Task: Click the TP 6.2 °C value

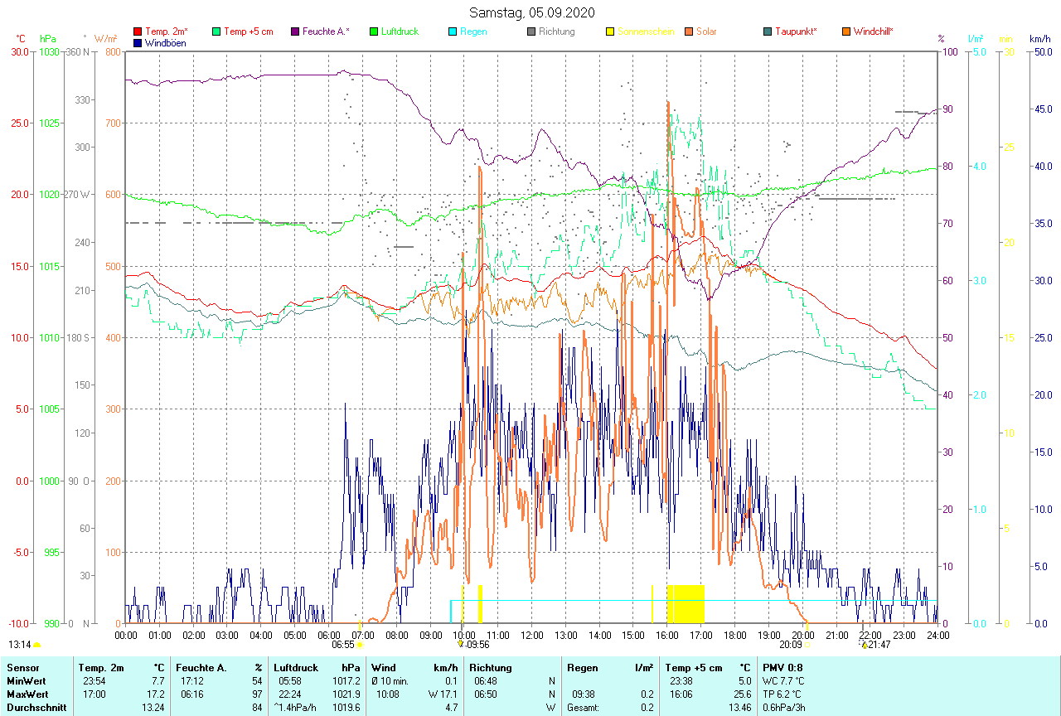Action: pyautogui.click(x=782, y=694)
